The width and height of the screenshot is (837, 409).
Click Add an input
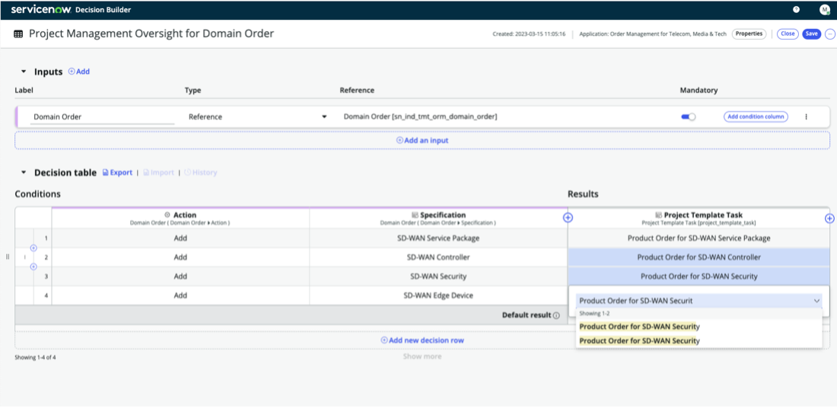tap(422, 140)
